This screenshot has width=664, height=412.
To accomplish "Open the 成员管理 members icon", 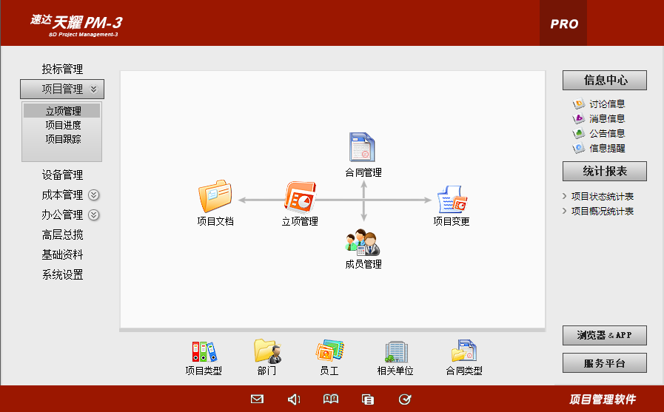I will tap(363, 243).
